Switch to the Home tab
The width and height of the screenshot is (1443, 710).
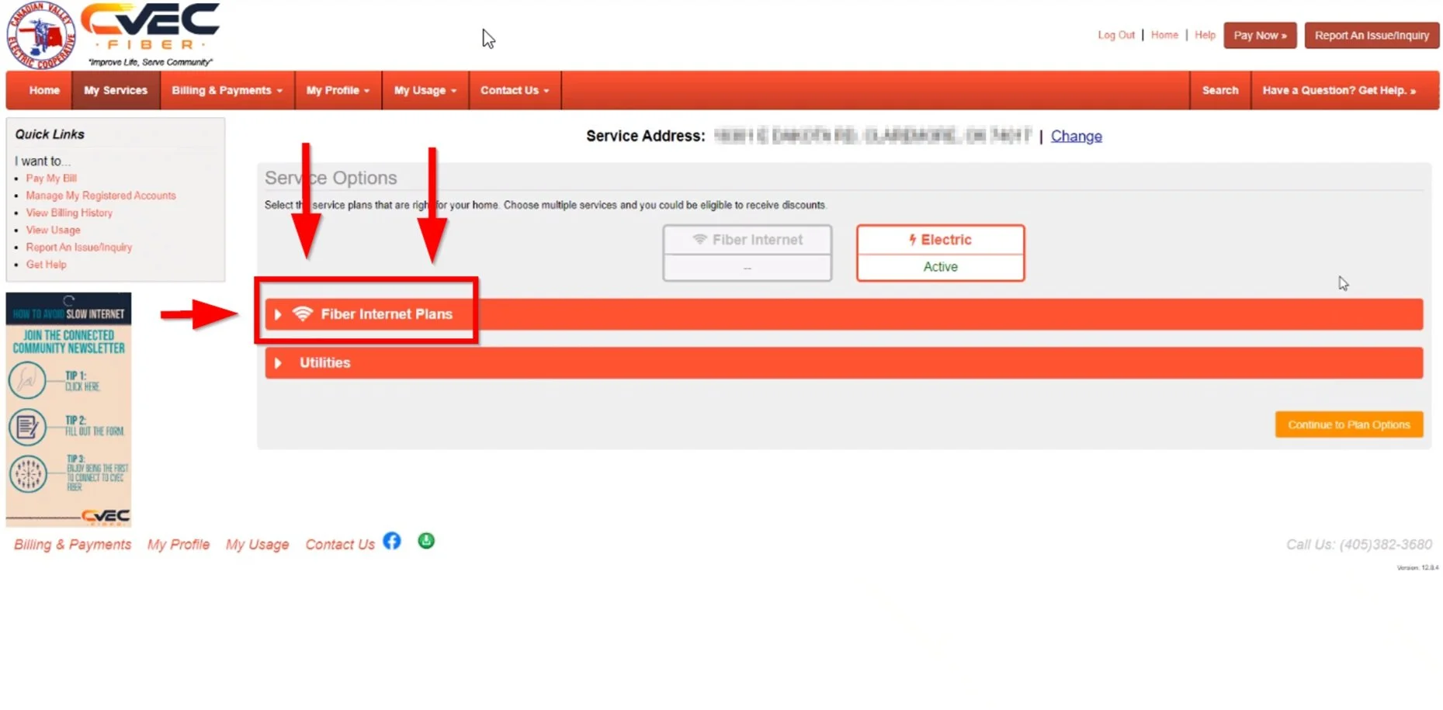pyautogui.click(x=43, y=90)
